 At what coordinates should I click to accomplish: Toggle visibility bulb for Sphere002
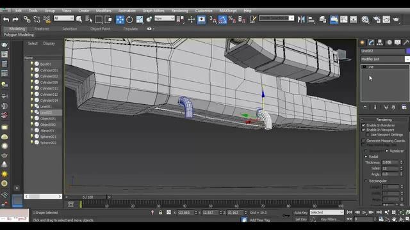point(32,142)
